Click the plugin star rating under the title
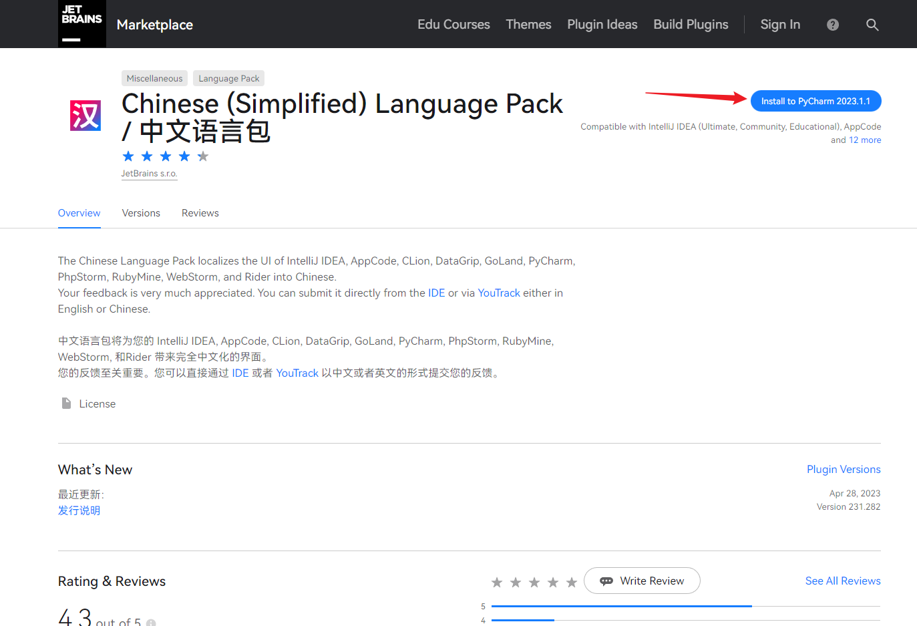Viewport: 917px width, 626px height. 166,156
